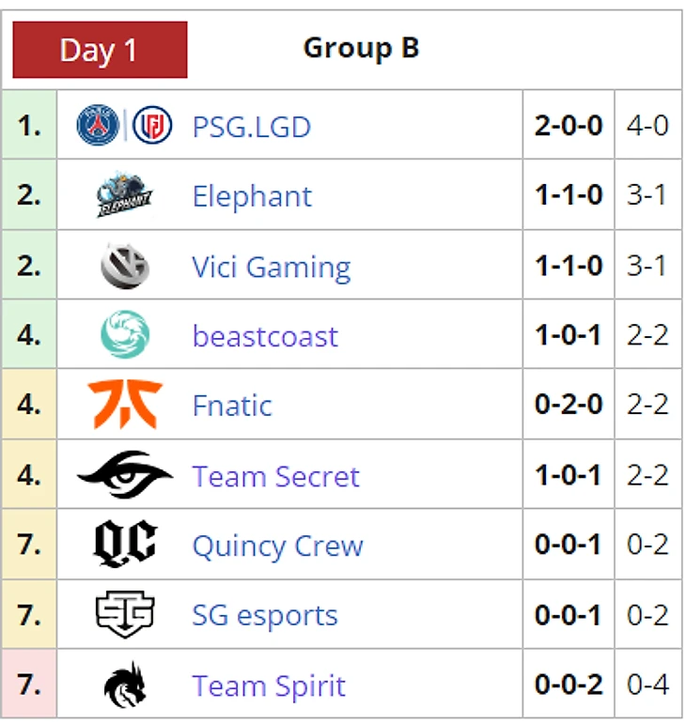This screenshot has width=686, height=722.
Task: Follow the SG esports link
Action: [265, 616]
